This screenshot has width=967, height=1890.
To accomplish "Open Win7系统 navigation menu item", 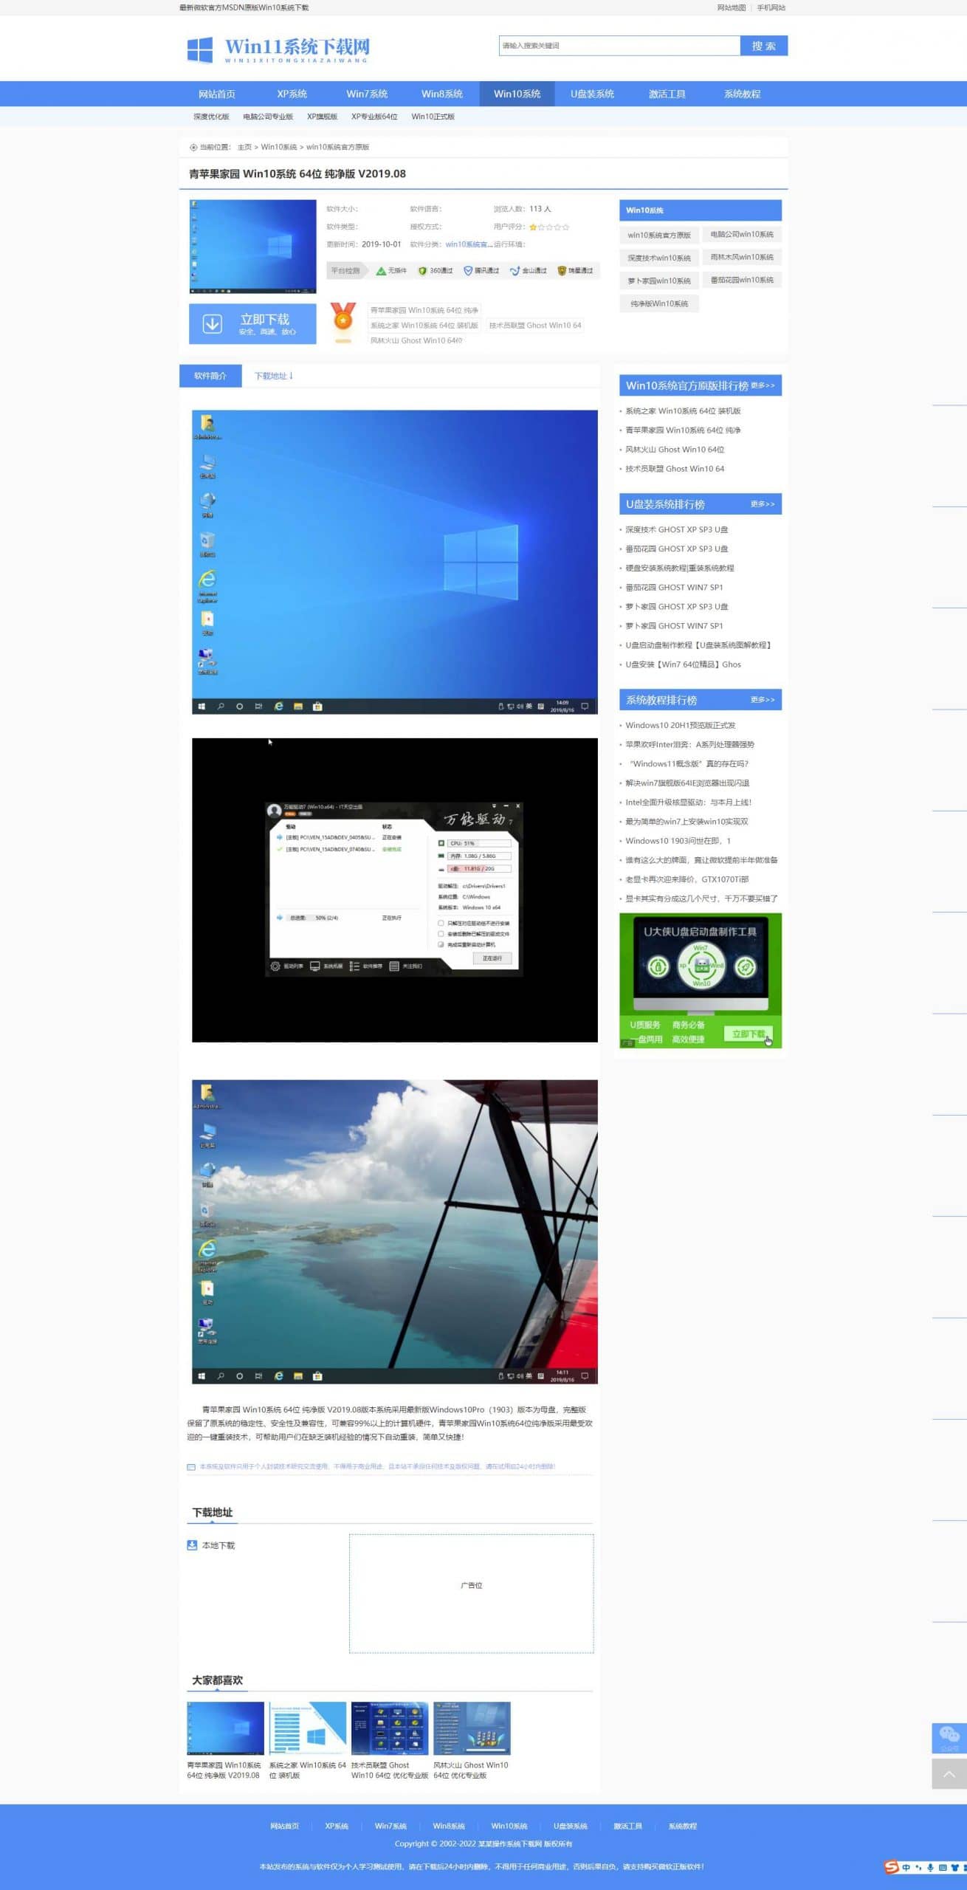I will [367, 94].
